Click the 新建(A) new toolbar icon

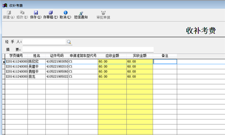9,13
